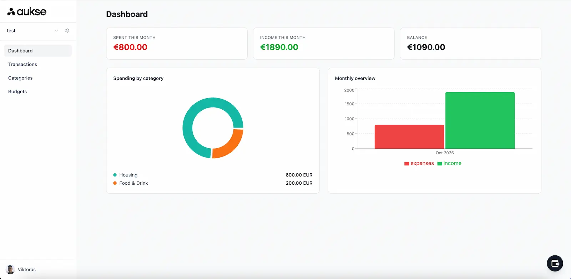571x279 pixels.
Task: Click the green income legend swatch
Action: click(x=440, y=164)
